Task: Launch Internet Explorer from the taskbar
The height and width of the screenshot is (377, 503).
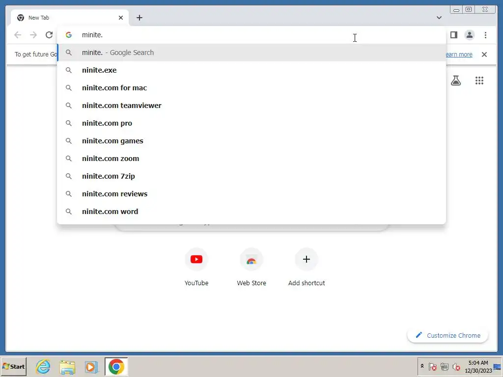Action: point(43,366)
